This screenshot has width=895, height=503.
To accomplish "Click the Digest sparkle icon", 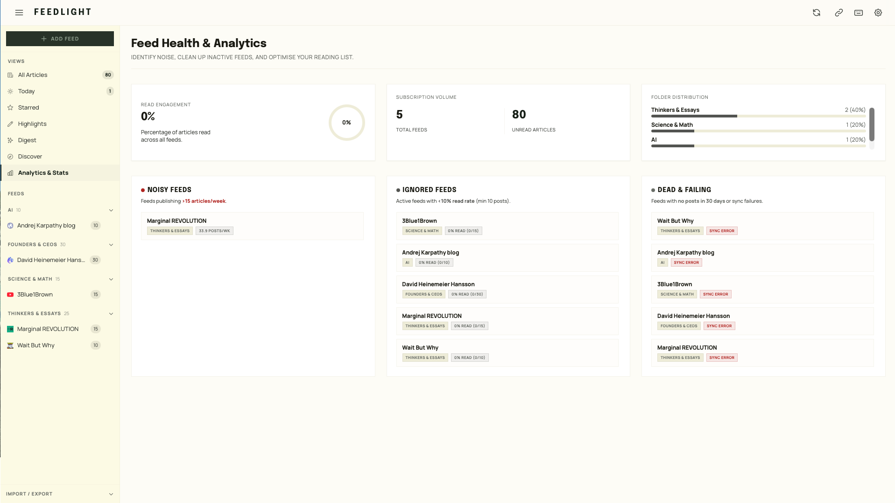I will [x=10, y=140].
